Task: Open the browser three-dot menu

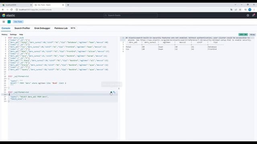Action: [254, 10]
